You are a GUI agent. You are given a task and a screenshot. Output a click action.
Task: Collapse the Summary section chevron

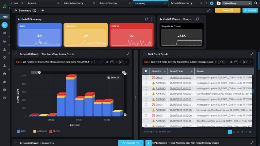[x=15, y=11]
